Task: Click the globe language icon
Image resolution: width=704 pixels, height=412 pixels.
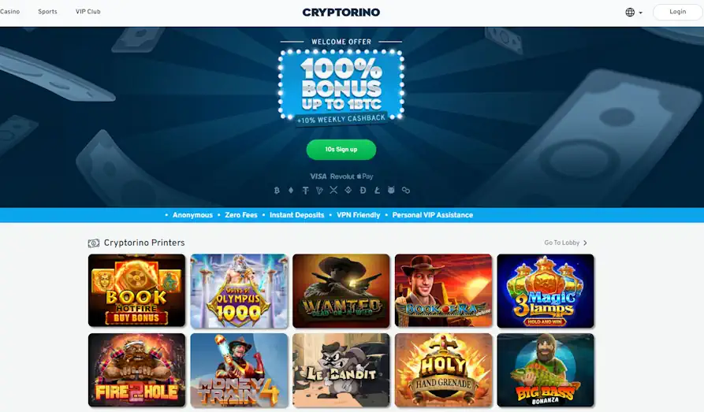Action: [630, 12]
